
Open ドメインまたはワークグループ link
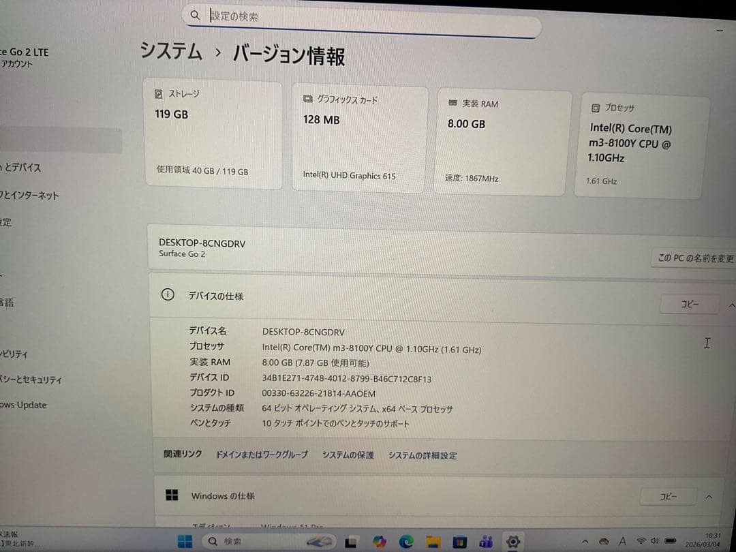point(262,455)
